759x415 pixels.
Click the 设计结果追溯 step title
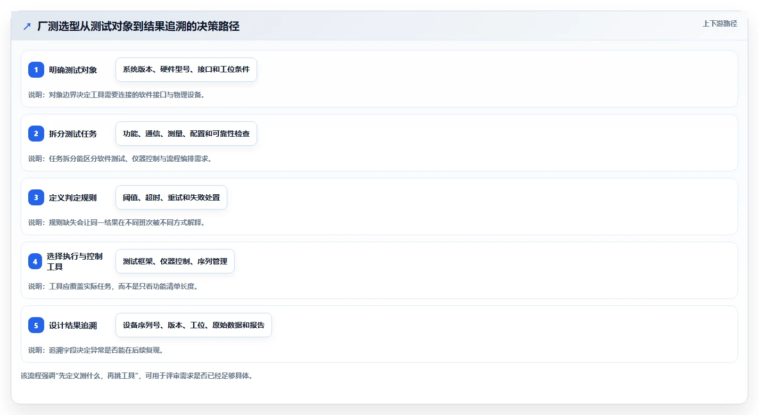(x=73, y=325)
